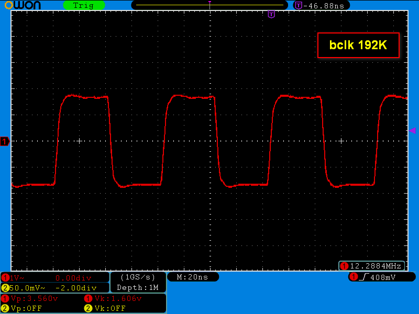Click the red channel 1 badge beside 12.2884MHz
419x314 pixels.
pos(344,266)
